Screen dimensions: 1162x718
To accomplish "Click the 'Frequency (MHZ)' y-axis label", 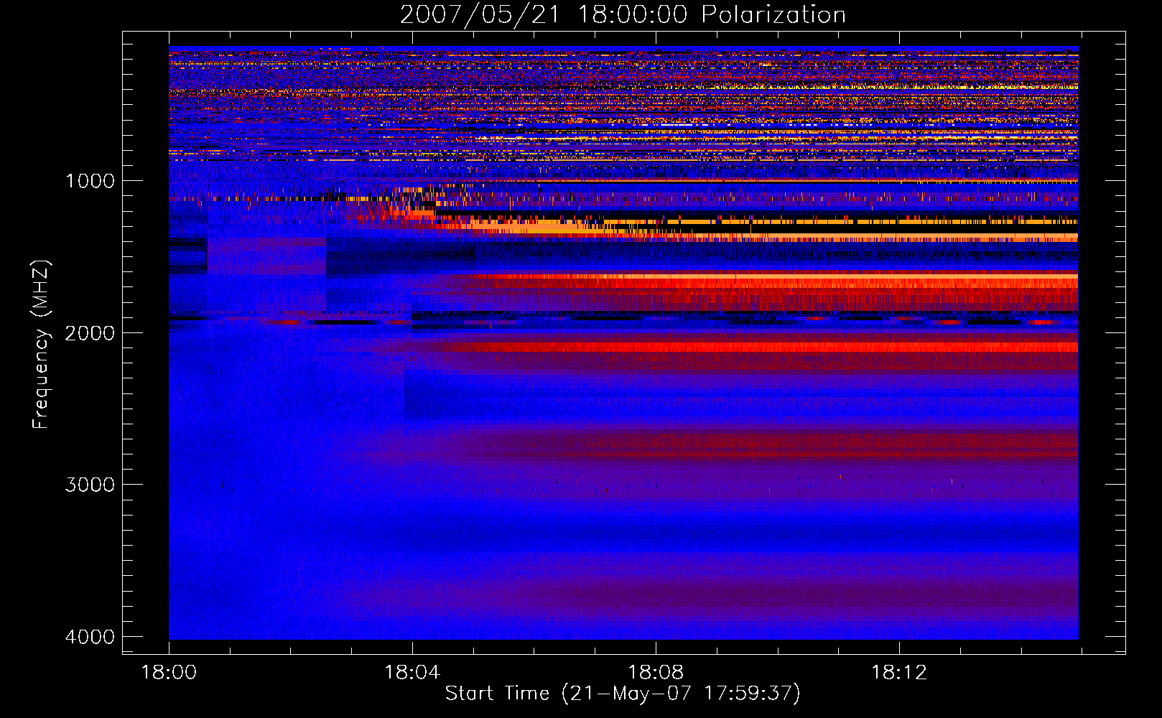I will click(42, 345).
